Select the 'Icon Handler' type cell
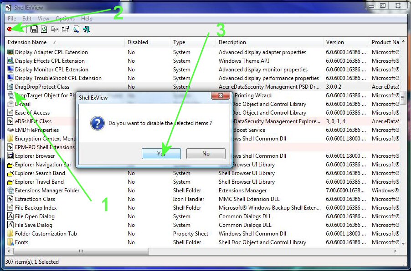Image resolution: width=411 pixels, height=271 pixels. tap(189, 199)
